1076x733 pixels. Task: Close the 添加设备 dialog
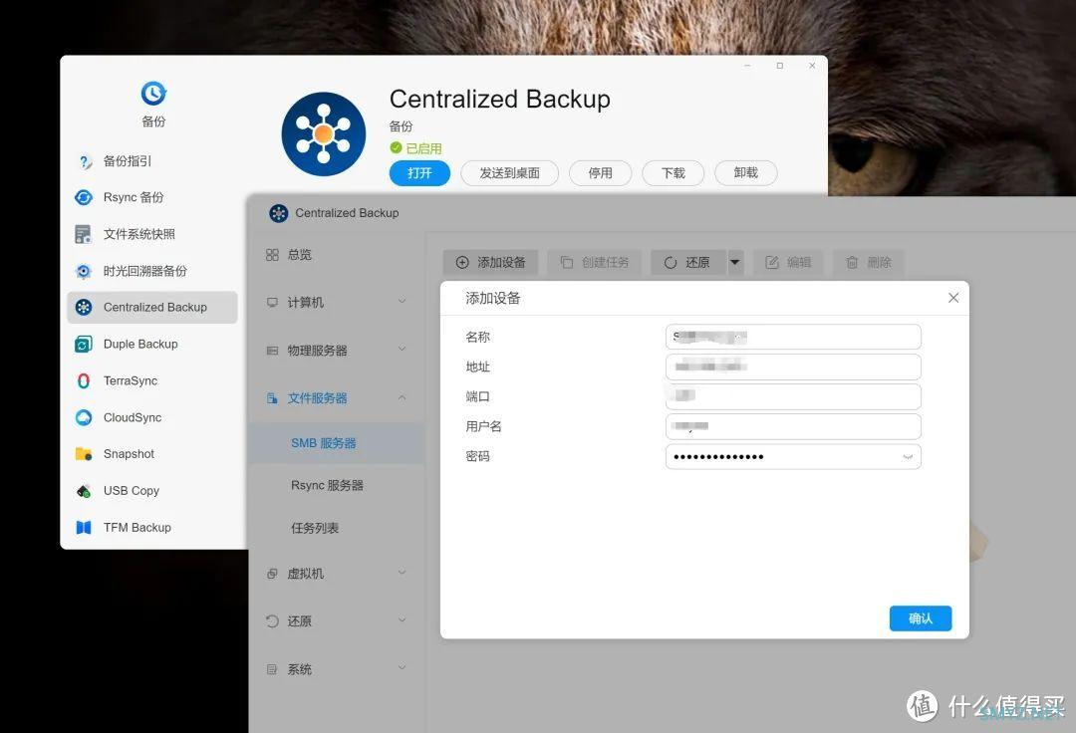click(953, 298)
